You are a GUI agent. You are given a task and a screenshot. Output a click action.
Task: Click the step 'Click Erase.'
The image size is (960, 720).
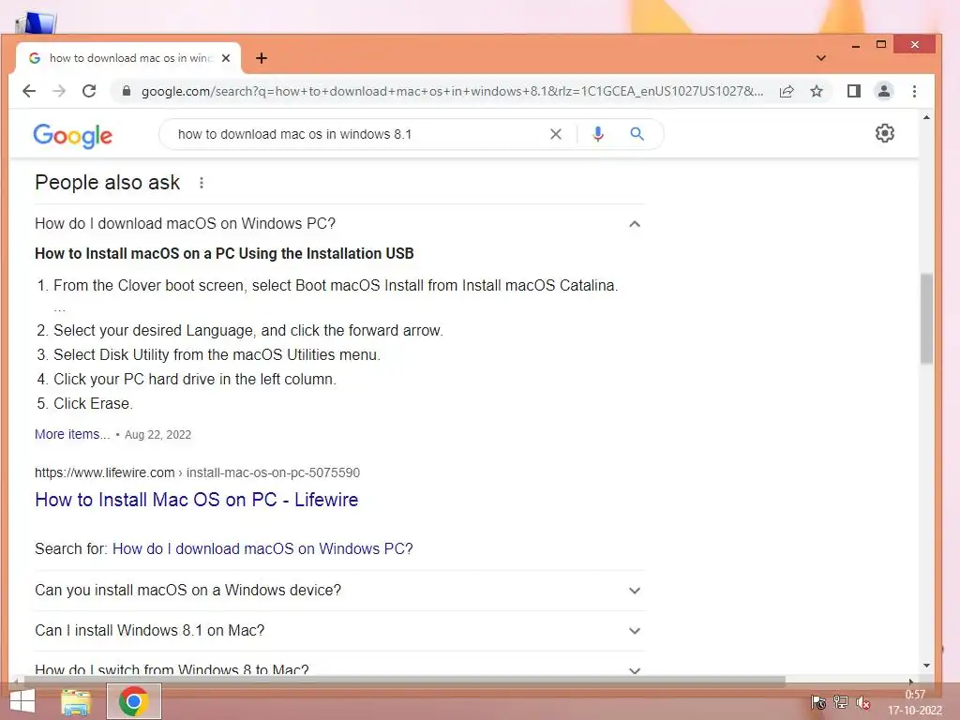coord(93,403)
